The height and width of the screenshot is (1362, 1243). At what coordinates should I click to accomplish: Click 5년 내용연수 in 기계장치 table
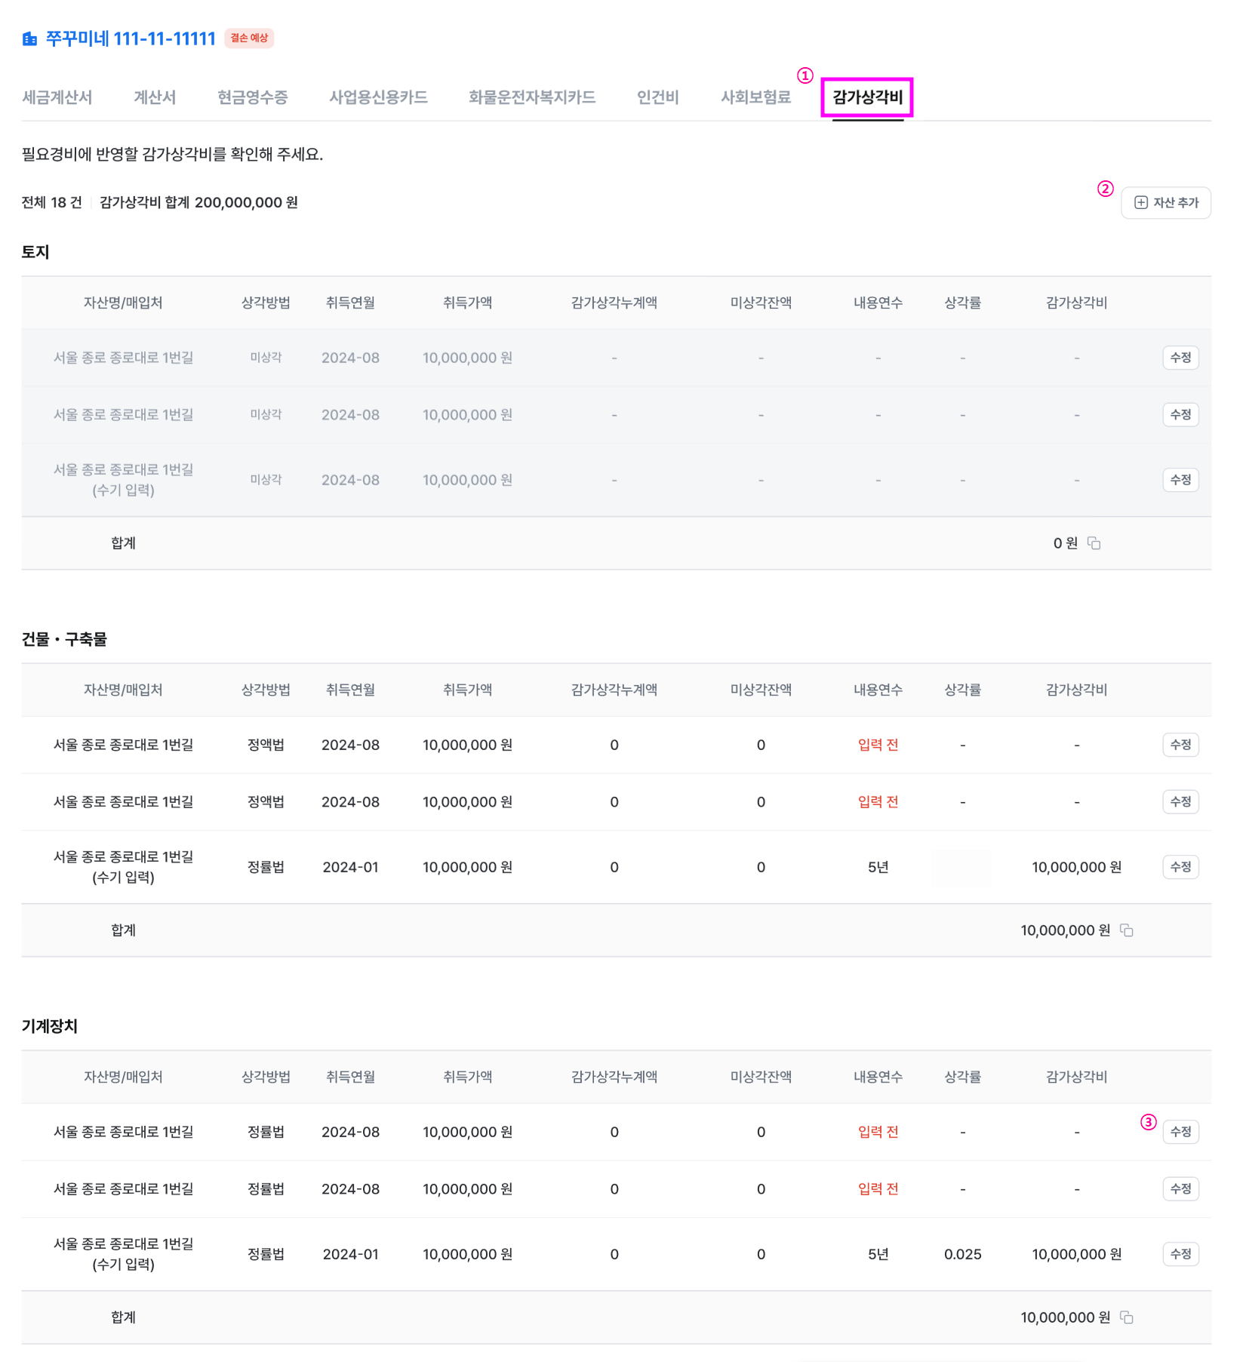878,1254
